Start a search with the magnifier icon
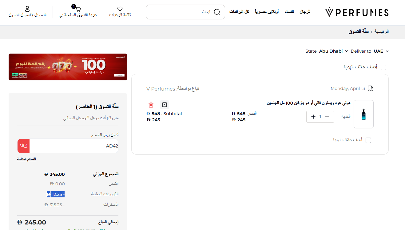Viewport: 405px width, 230px height. tap(217, 12)
